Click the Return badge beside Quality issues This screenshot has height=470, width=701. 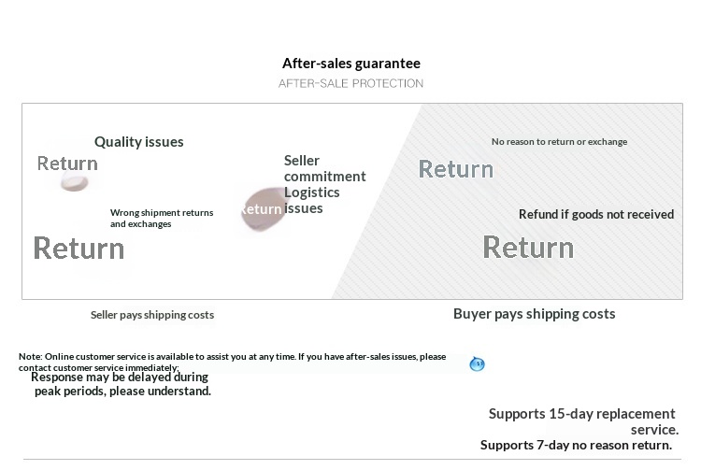click(67, 164)
